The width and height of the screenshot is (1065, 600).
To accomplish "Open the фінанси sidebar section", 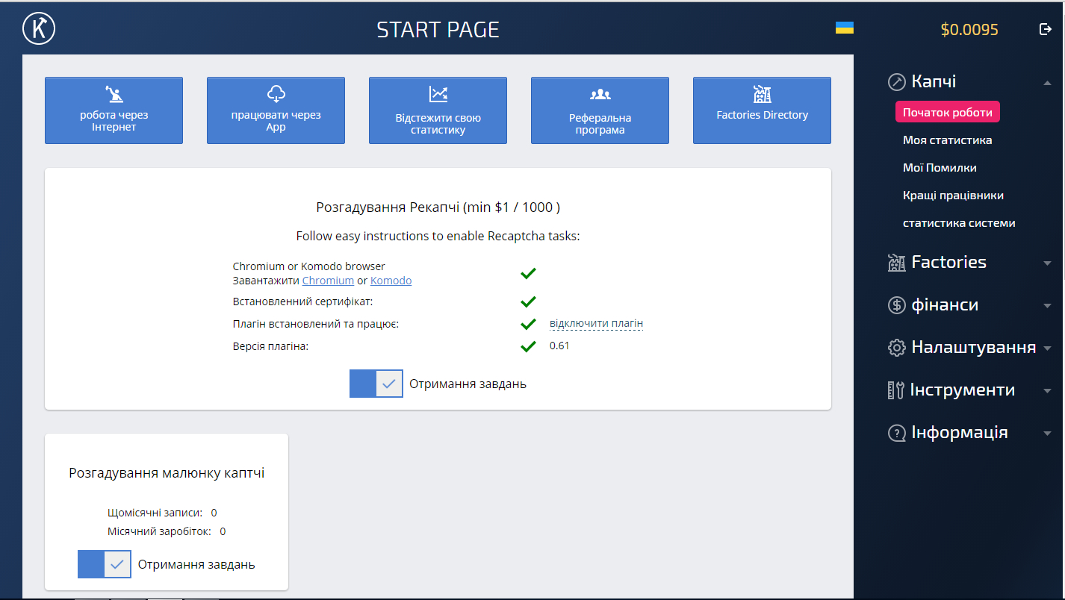I will (x=945, y=304).
